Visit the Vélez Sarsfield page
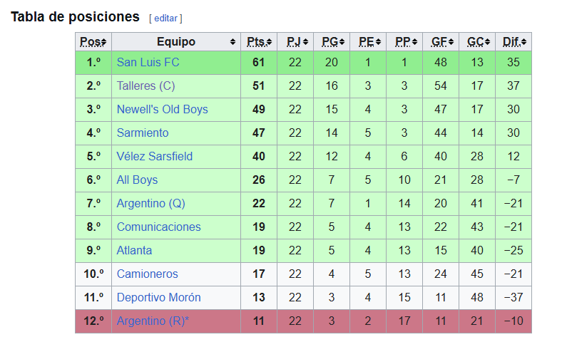Image resolution: width=567 pixels, height=342 pixels. click(154, 156)
